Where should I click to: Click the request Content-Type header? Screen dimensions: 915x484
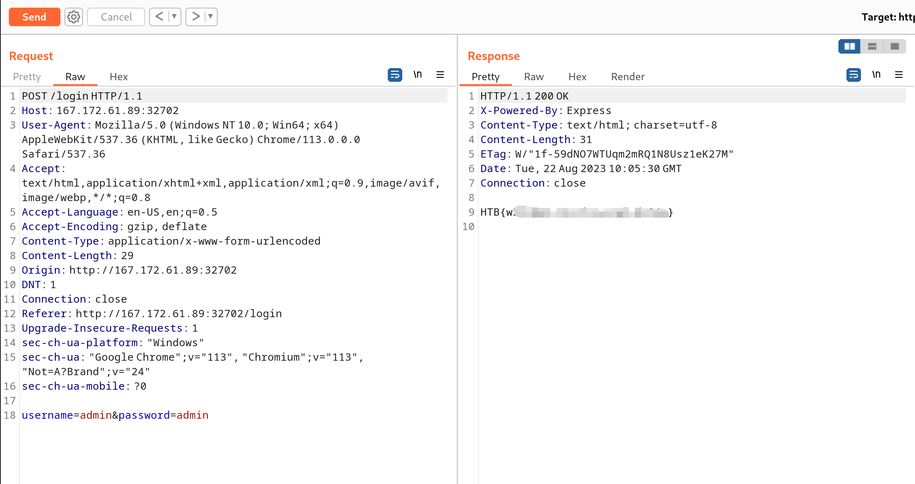(171, 241)
